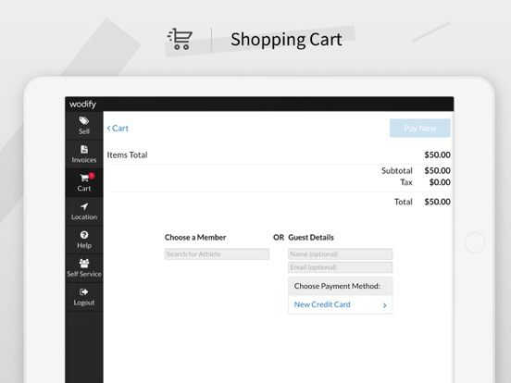Image resolution: width=511 pixels, height=383 pixels.
Task: Open the Sell tag icon
Action: (83, 121)
